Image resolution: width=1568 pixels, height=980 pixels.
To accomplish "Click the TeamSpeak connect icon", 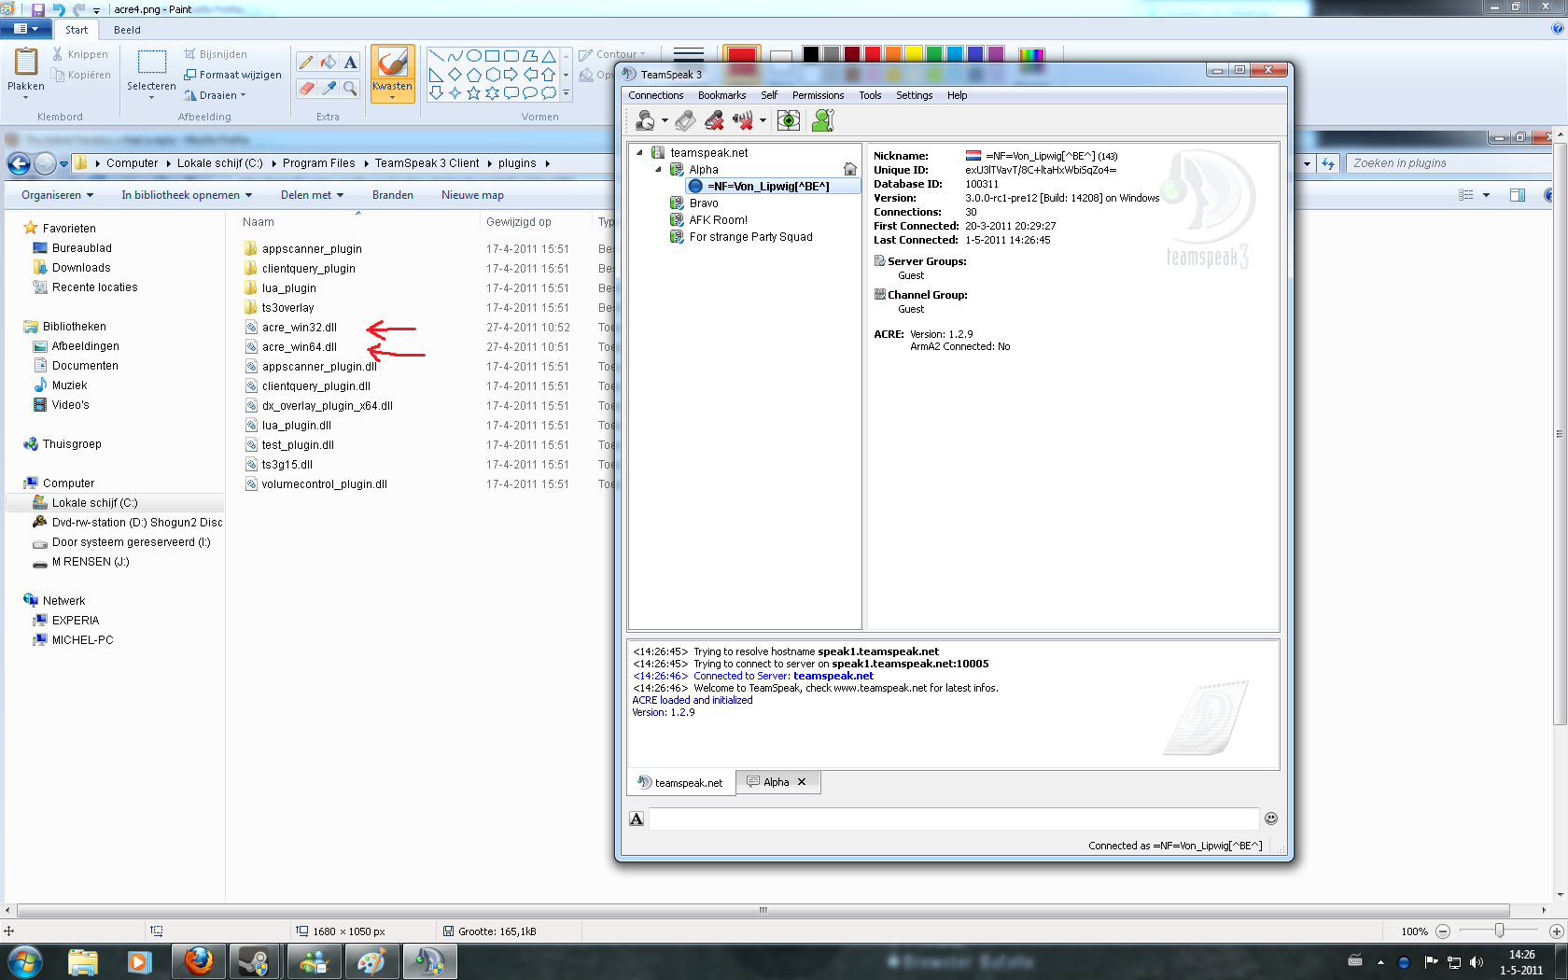I will tap(645, 120).
